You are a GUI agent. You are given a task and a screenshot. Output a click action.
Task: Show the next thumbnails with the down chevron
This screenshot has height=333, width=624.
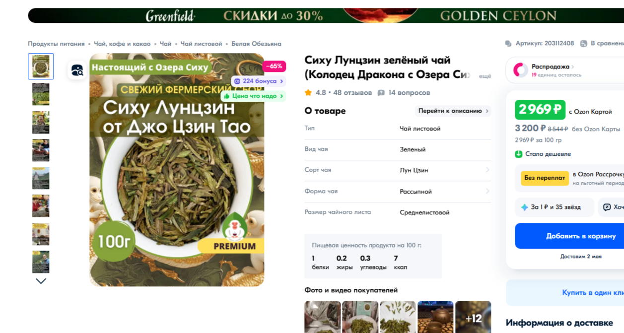(41, 281)
